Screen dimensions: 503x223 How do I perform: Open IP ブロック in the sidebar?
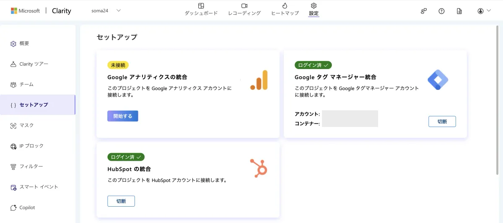[38, 146]
